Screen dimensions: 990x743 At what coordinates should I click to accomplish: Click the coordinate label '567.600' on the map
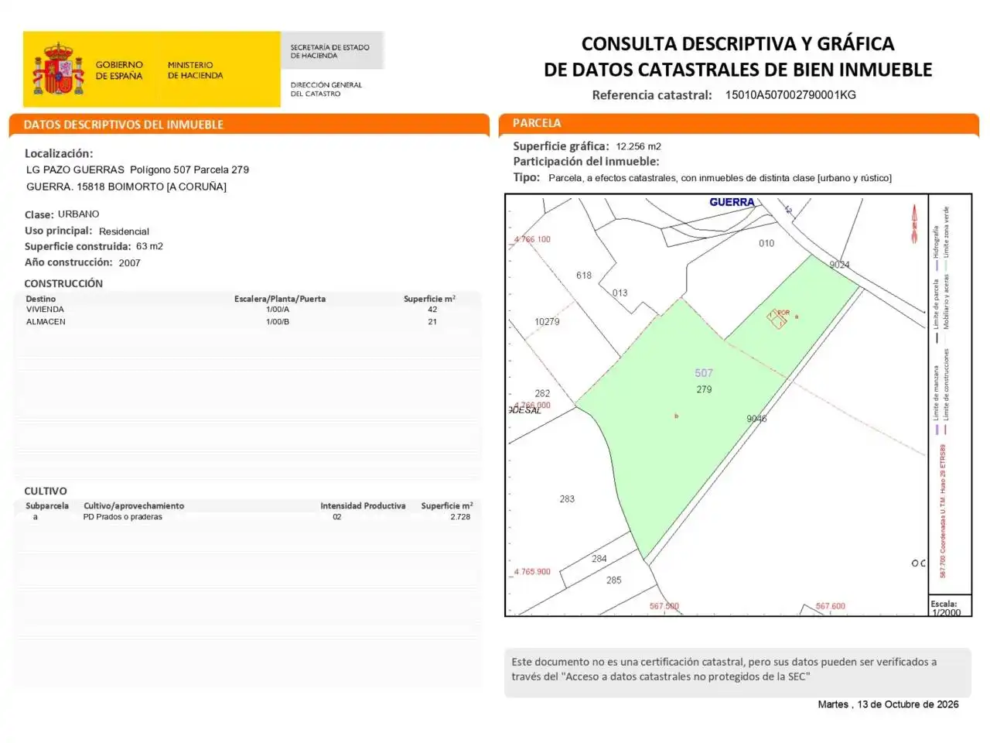click(x=831, y=607)
